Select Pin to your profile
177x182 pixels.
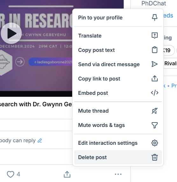(118, 17)
